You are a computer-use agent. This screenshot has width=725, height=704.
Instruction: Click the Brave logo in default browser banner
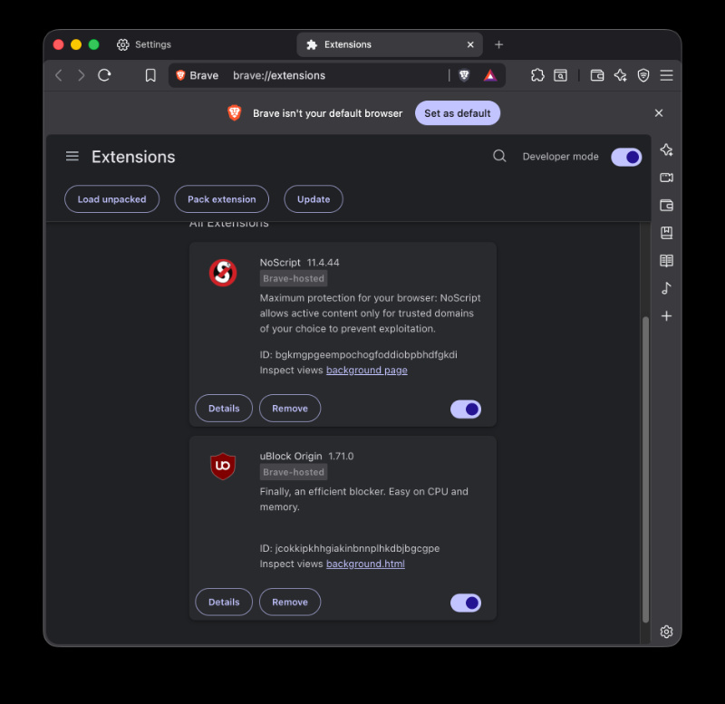pos(235,112)
